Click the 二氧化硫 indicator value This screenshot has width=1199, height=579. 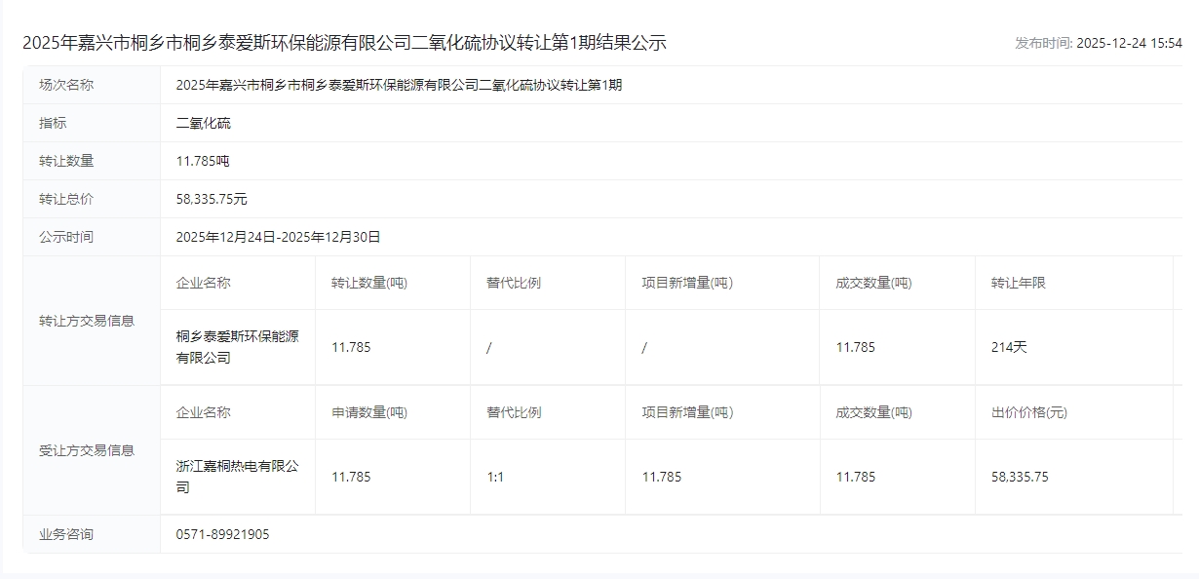pyautogui.click(x=204, y=123)
